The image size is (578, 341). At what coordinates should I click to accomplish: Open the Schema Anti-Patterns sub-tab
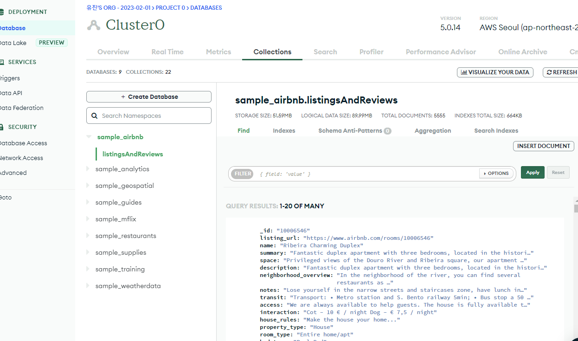click(355, 131)
